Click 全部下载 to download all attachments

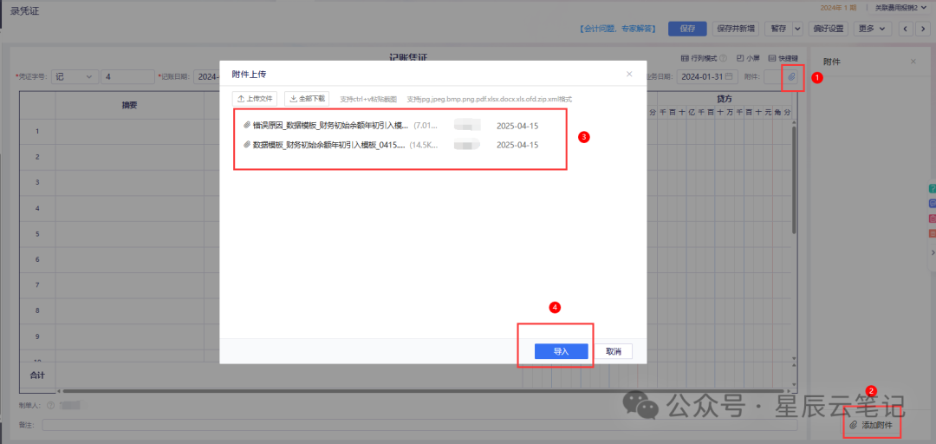308,99
